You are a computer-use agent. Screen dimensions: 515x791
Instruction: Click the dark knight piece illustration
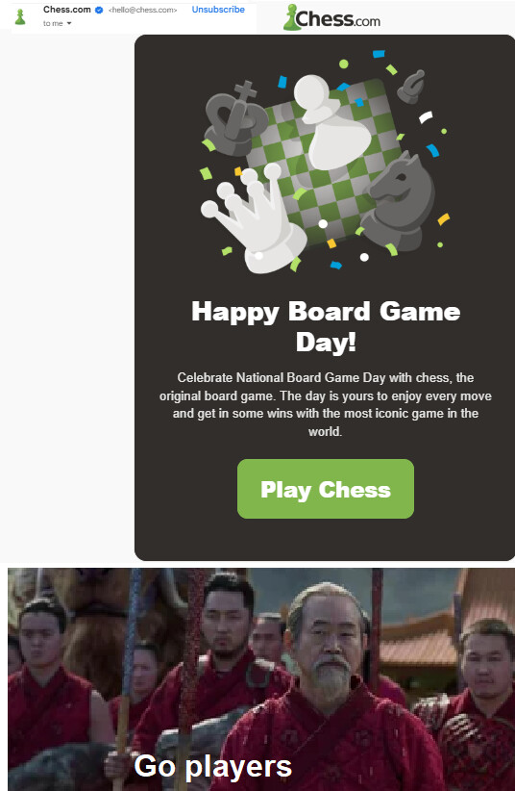(399, 201)
